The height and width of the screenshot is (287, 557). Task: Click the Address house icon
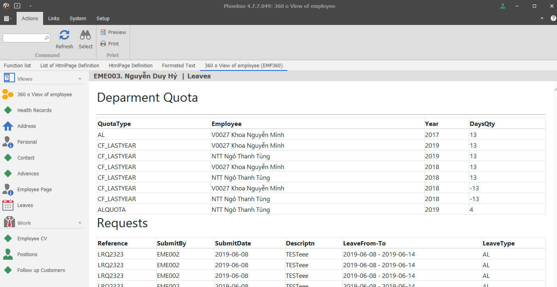(8, 126)
